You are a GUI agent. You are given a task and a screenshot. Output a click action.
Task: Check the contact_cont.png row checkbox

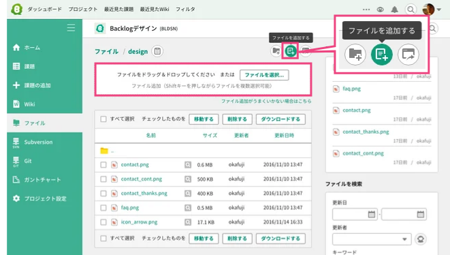pyautogui.click(x=103, y=179)
